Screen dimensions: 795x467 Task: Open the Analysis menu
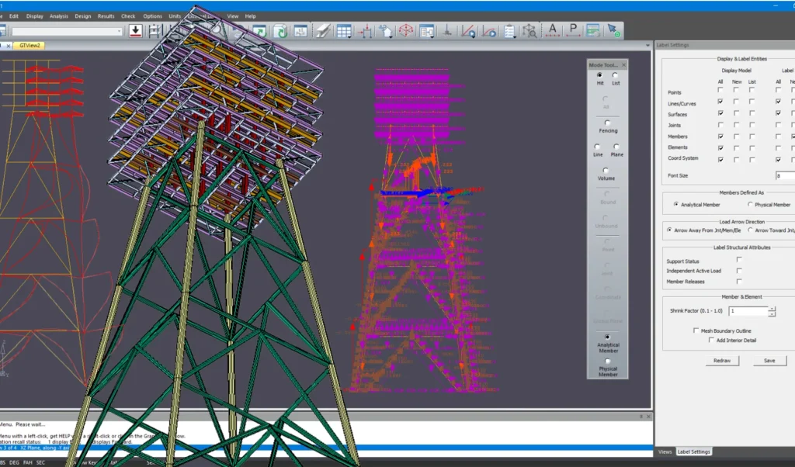[x=58, y=16]
